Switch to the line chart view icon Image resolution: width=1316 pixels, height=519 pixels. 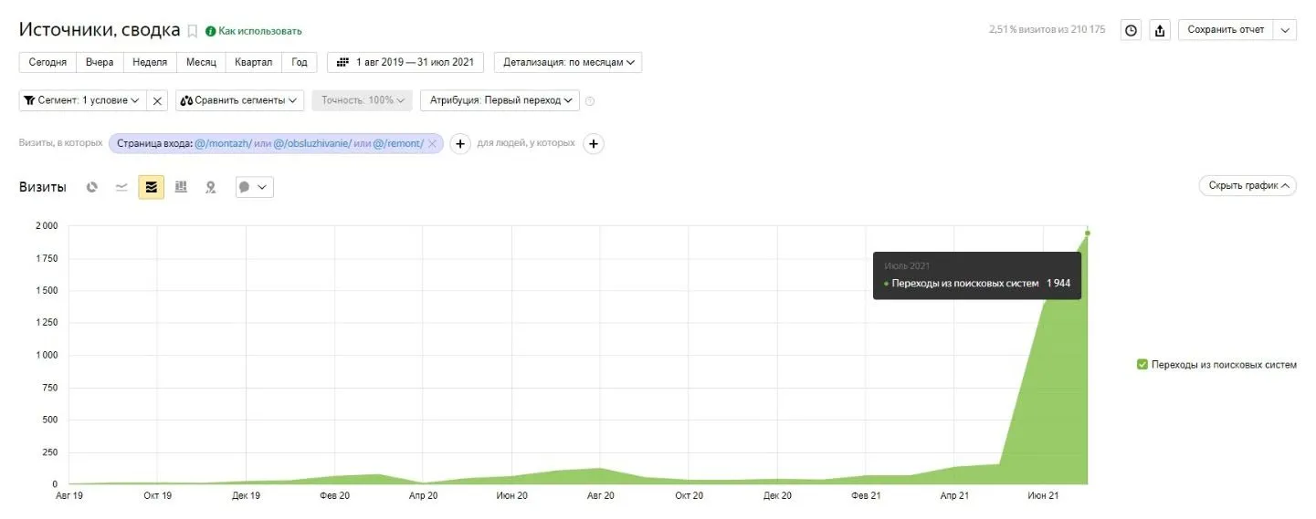(x=121, y=187)
